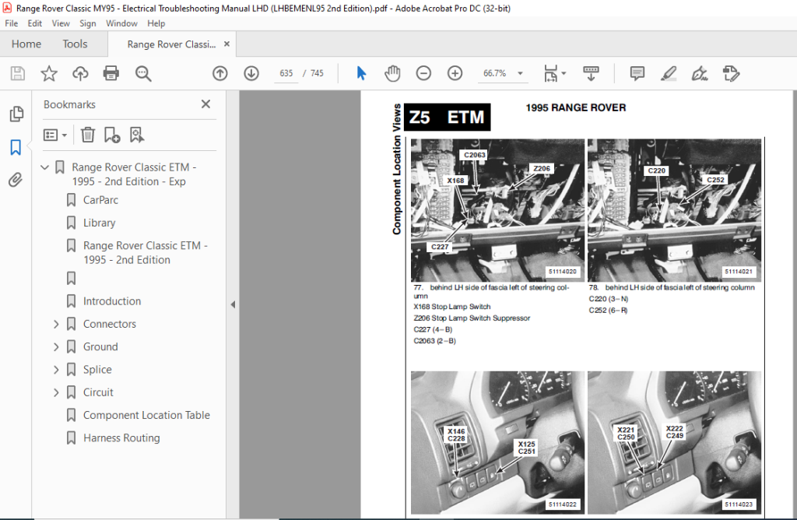Close the Bookmarks panel
The height and width of the screenshot is (520, 797).
[x=205, y=104]
